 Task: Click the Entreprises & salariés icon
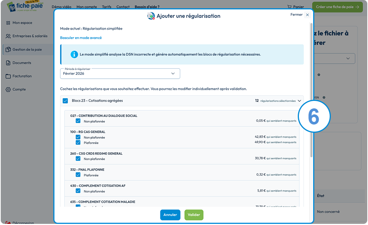(8, 36)
